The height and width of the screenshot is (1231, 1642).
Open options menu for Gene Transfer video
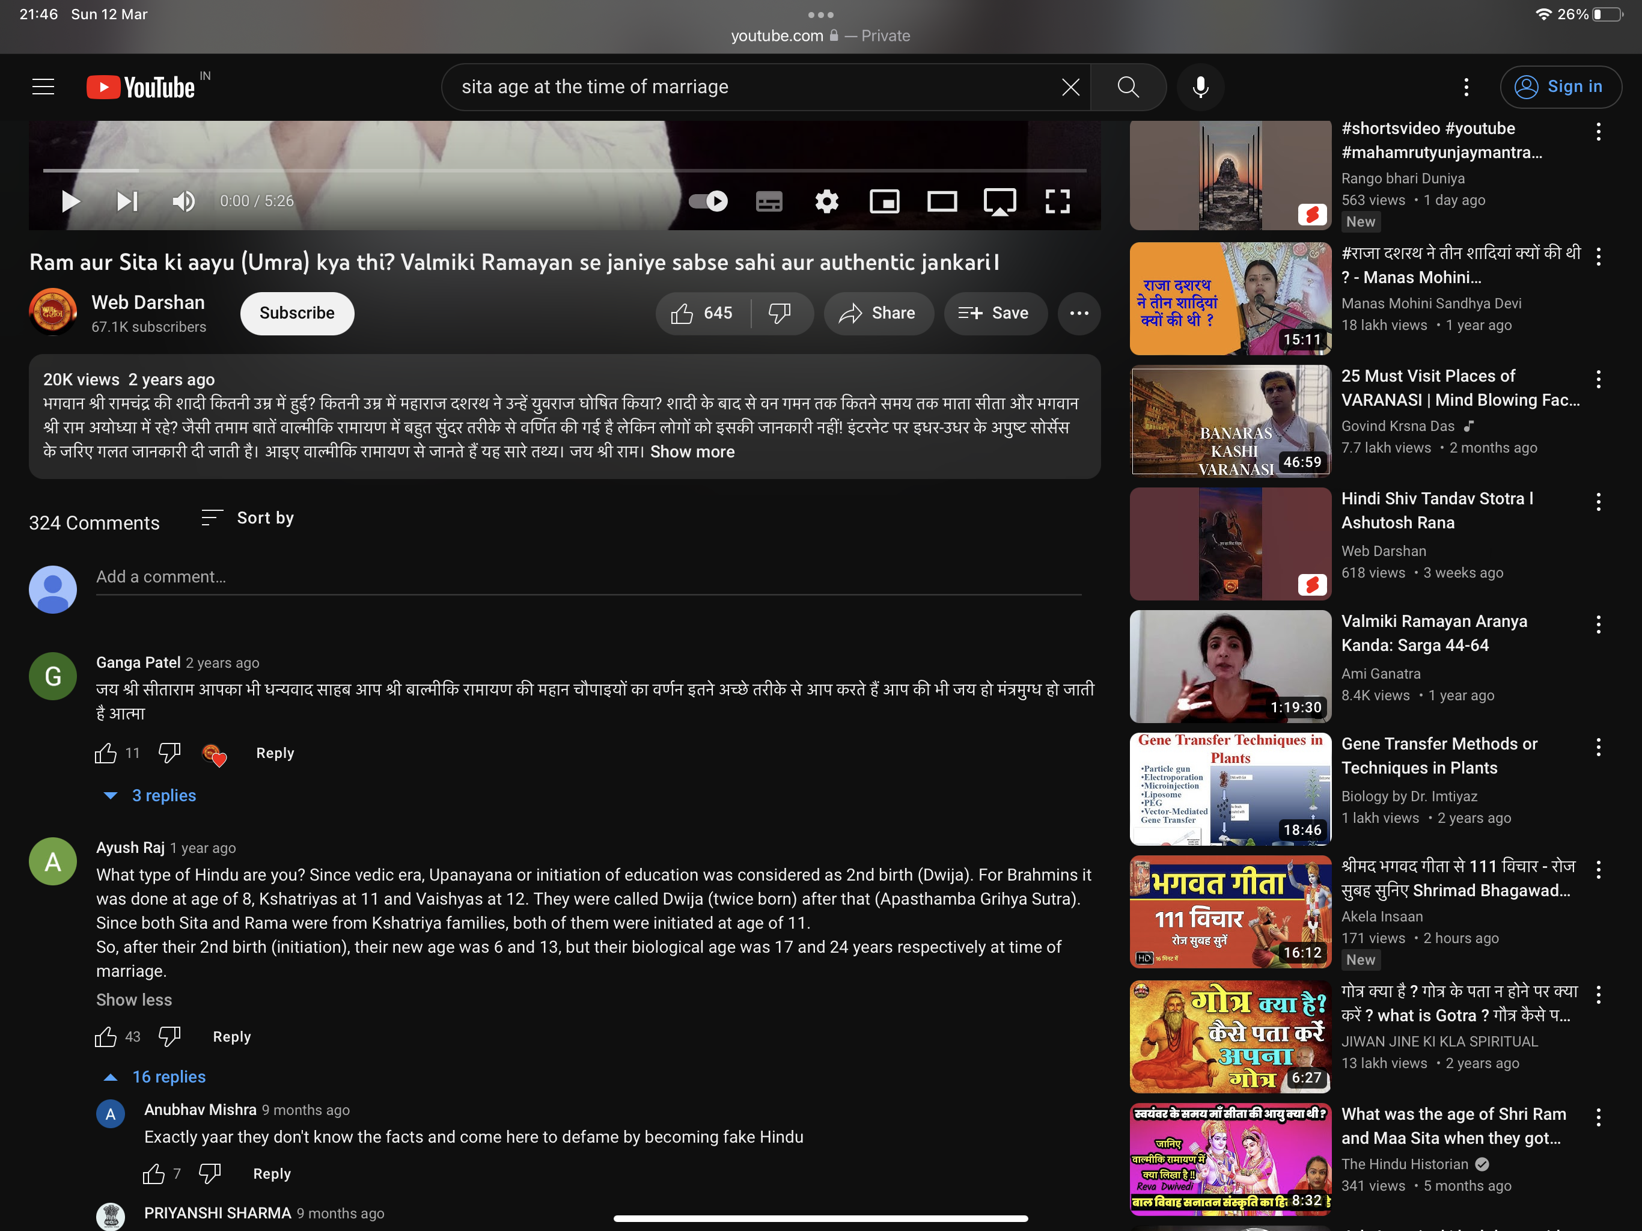[x=1598, y=748]
